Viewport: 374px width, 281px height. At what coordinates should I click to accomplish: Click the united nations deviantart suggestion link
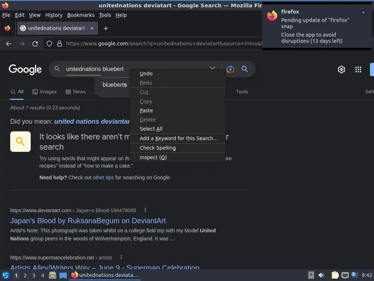point(92,121)
